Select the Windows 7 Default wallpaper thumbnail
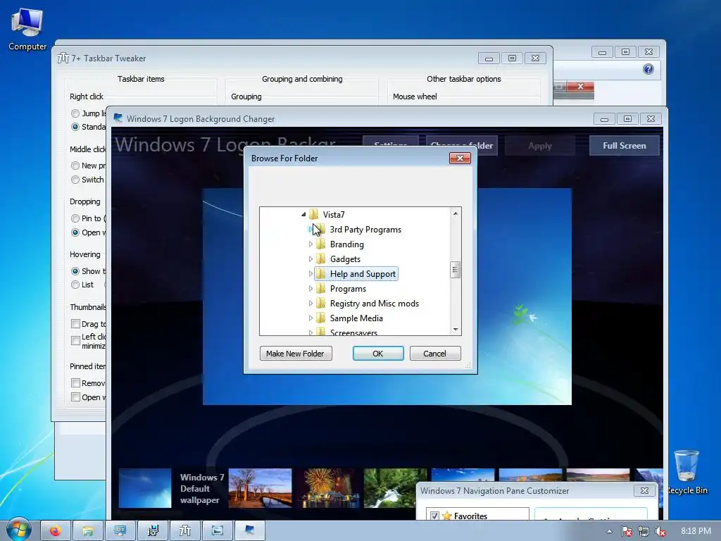The height and width of the screenshot is (541, 721). tap(145, 488)
